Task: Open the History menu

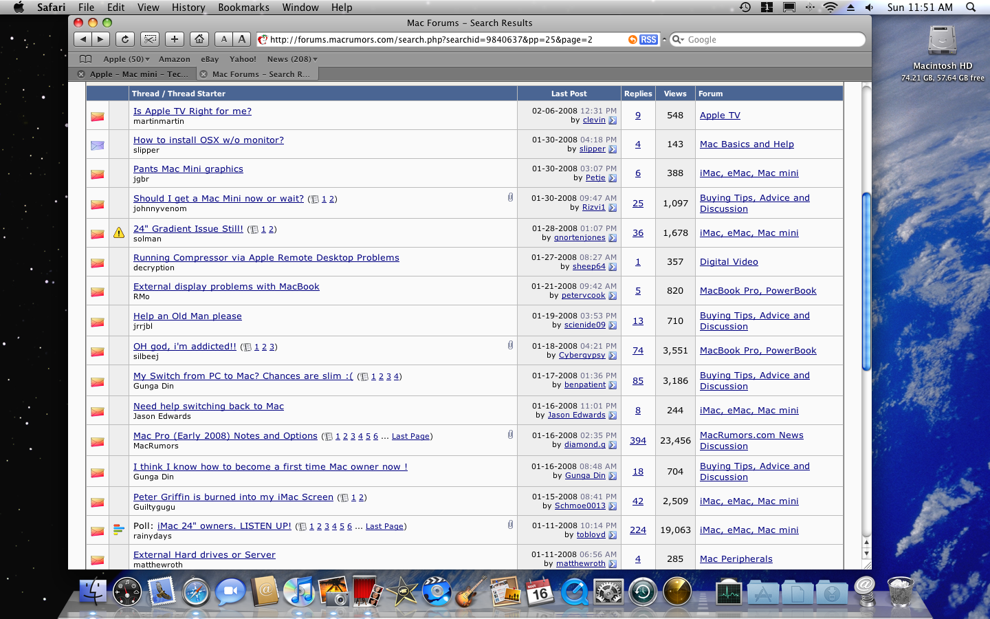Action: (x=188, y=7)
